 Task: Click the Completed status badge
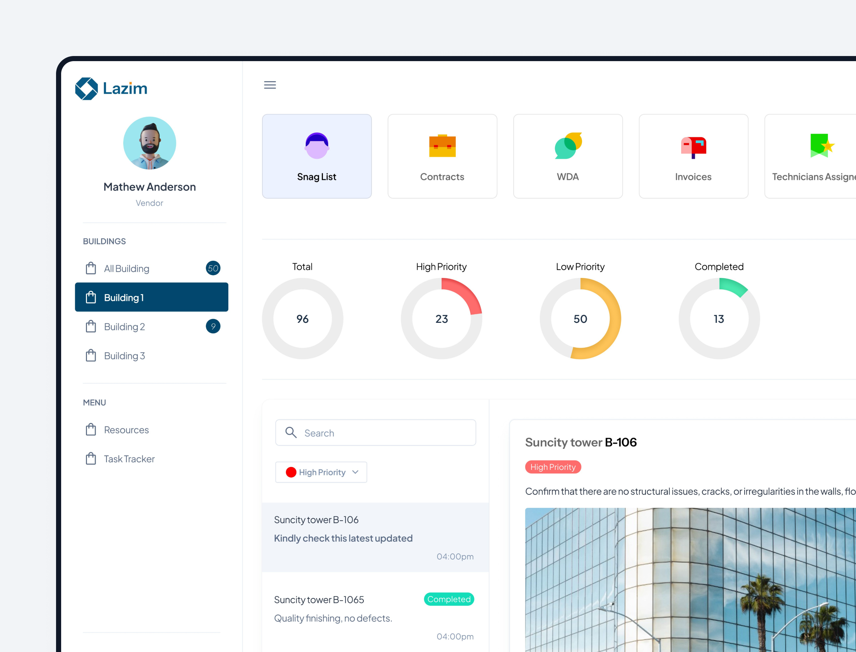[x=449, y=599]
